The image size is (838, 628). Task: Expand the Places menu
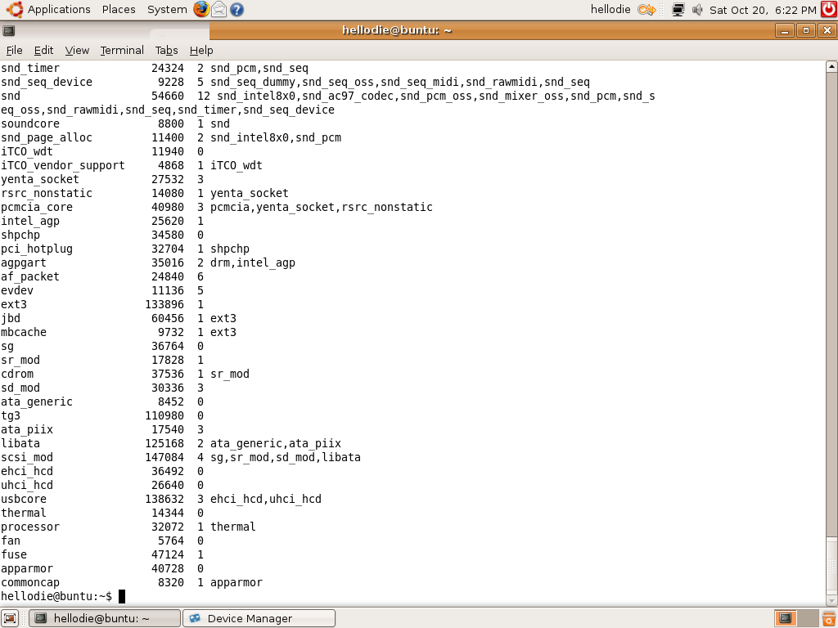pyautogui.click(x=119, y=10)
